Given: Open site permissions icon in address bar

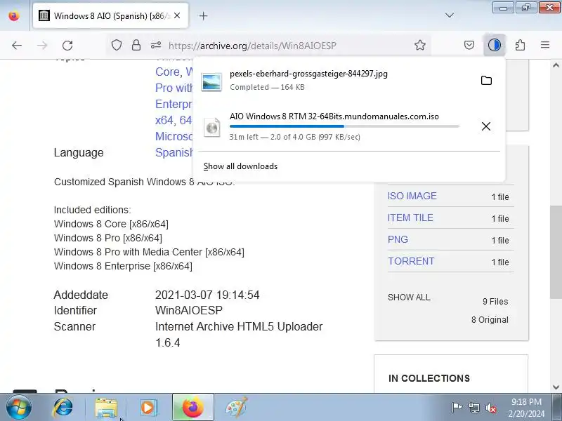Looking at the screenshot, I should click(x=155, y=45).
